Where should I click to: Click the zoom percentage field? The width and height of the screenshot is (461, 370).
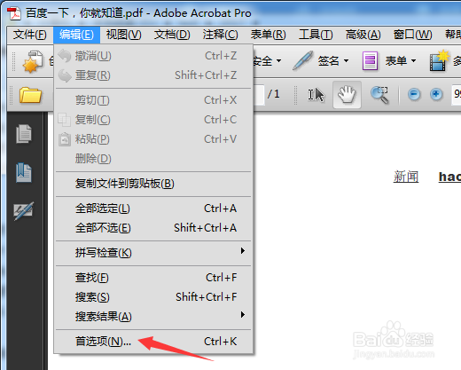(x=457, y=94)
